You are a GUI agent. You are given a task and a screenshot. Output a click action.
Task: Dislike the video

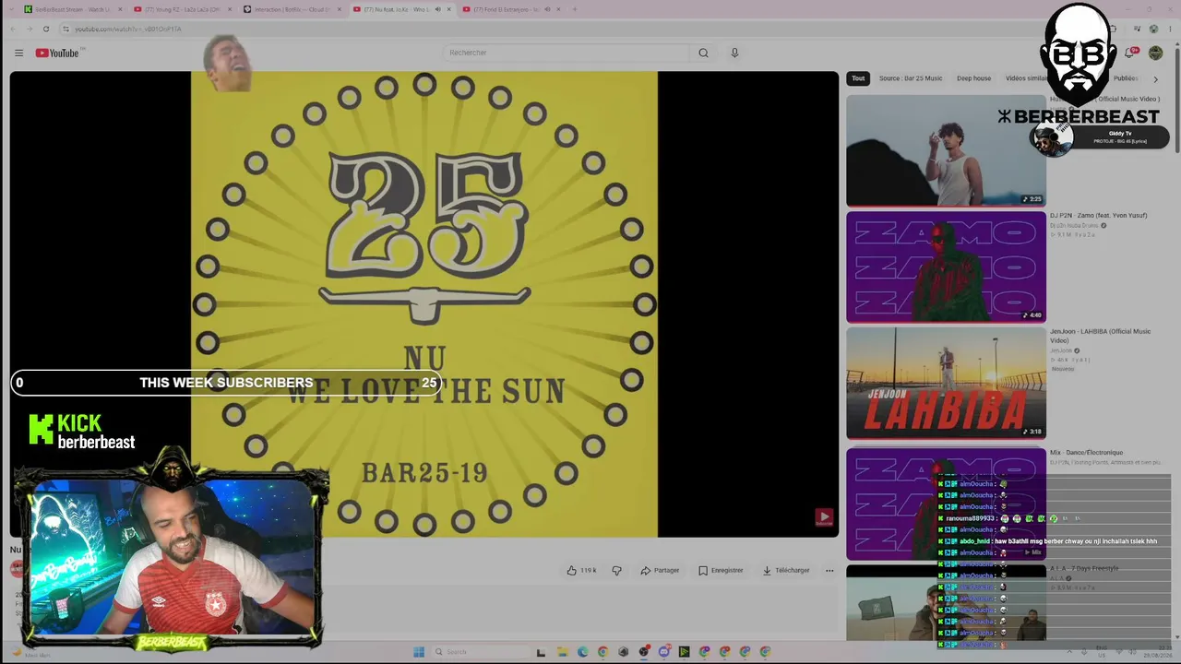pyautogui.click(x=617, y=570)
